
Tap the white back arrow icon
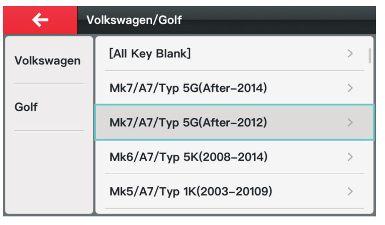(x=40, y=20)
